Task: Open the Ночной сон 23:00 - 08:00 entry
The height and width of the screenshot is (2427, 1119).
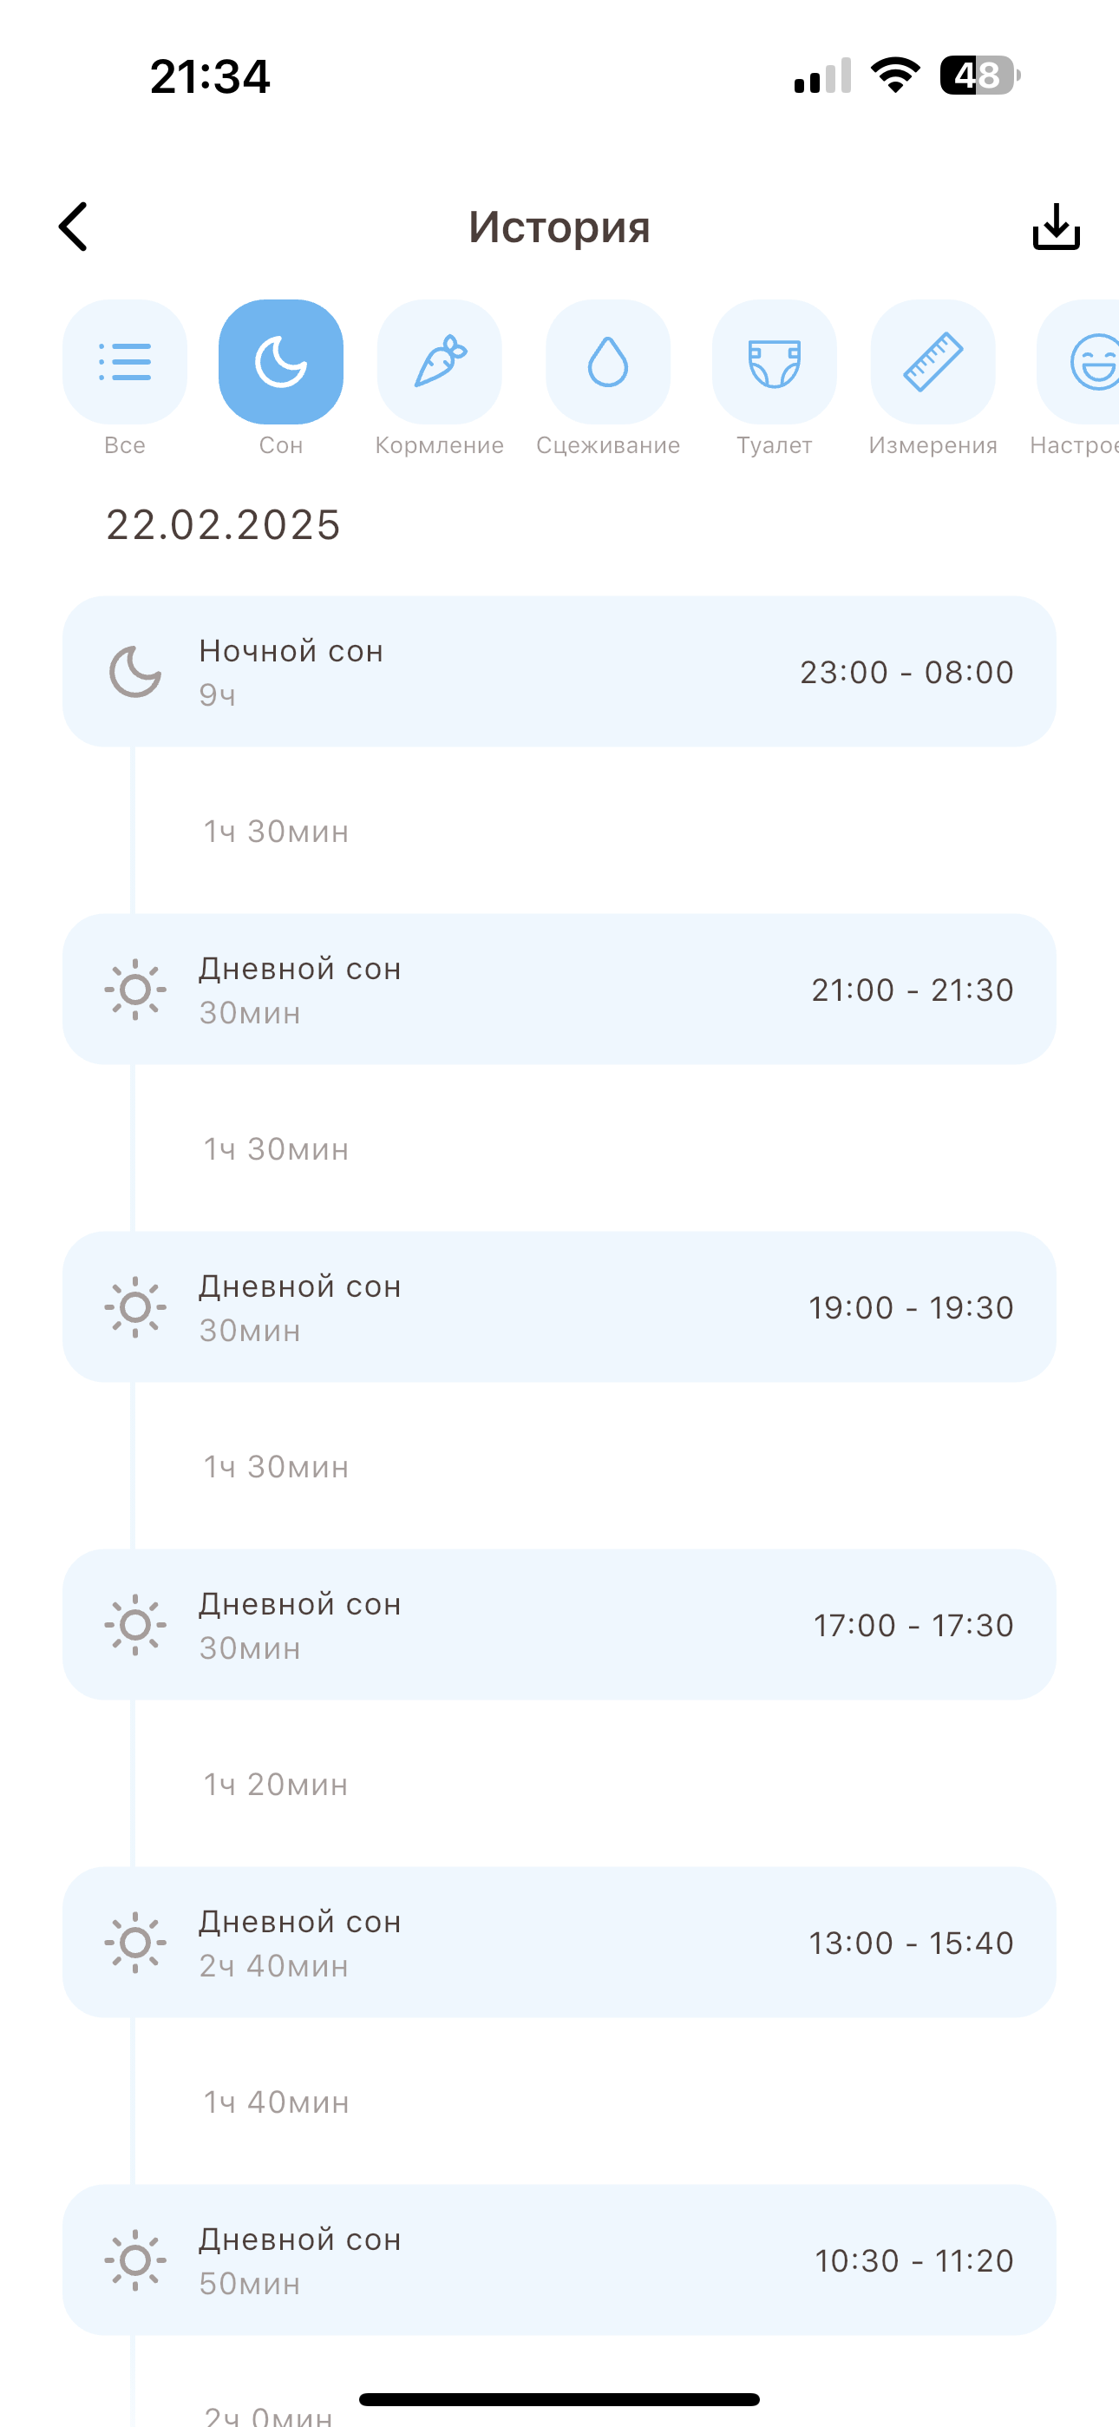Action: (x=559, y=671)
